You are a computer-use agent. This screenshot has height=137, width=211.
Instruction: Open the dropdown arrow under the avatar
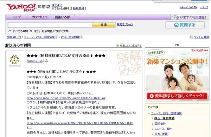click(19, 66)
